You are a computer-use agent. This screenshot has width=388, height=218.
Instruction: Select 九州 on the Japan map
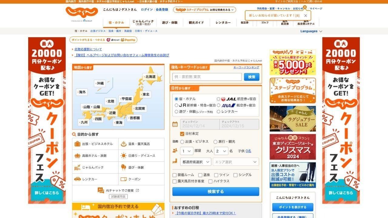point(83,123)
